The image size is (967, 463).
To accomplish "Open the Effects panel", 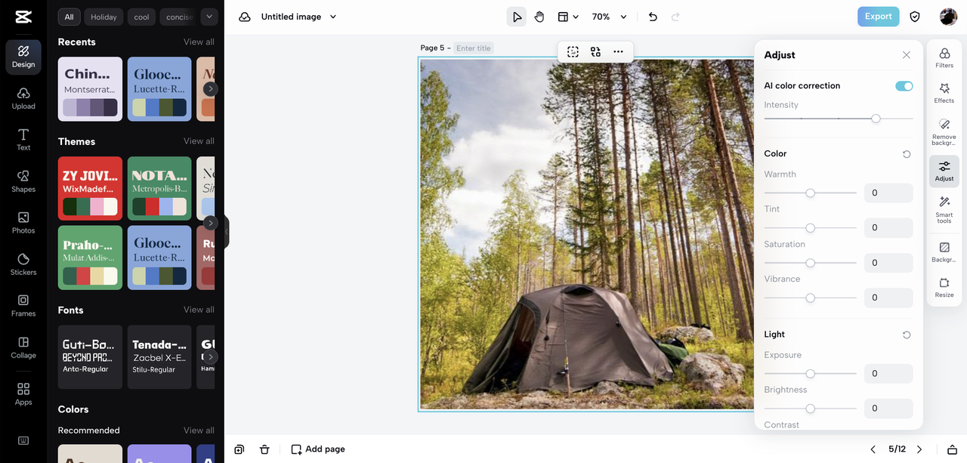I will (944, 93).
